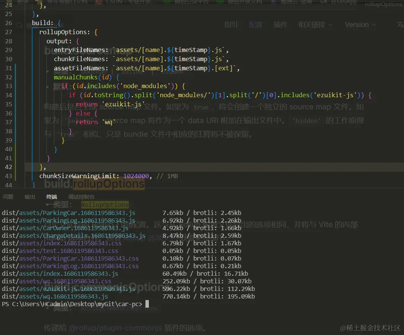Open dist/assets/CarOwner.1686119586343.js in terminal

point(65,228)
